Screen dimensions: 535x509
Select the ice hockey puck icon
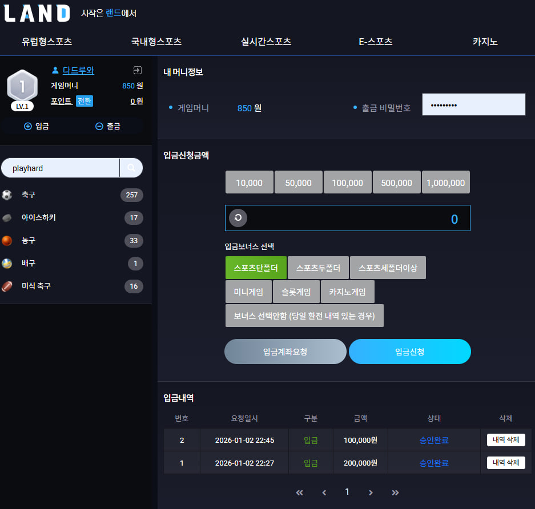click(7, 218)
